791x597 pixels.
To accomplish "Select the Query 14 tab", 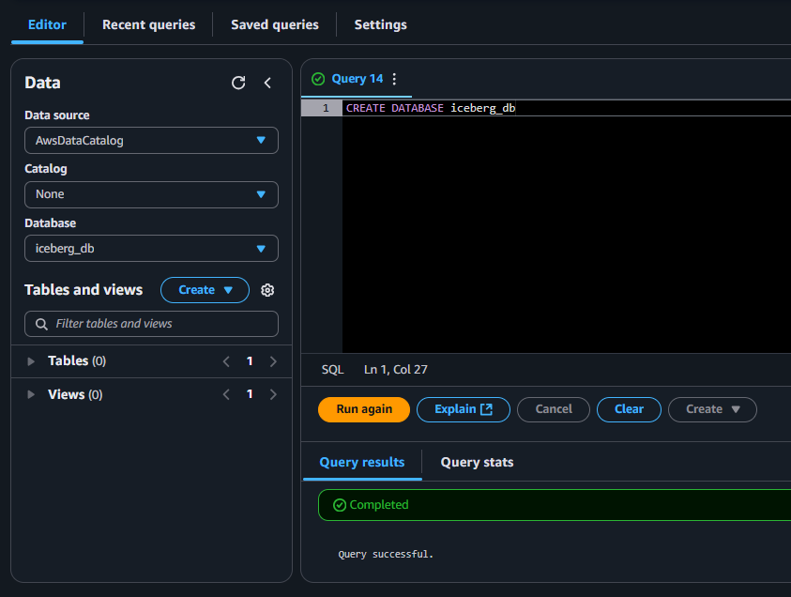I will click(357, 79).
